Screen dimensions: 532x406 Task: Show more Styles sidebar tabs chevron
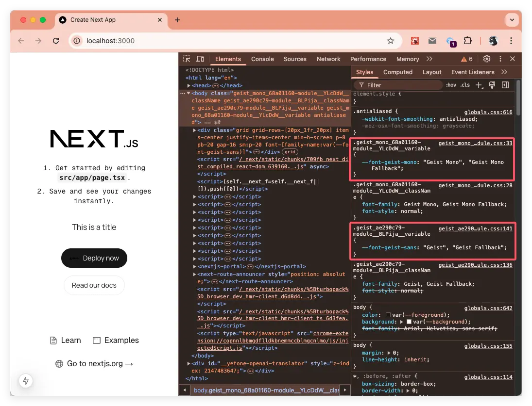tap(504, 72)
